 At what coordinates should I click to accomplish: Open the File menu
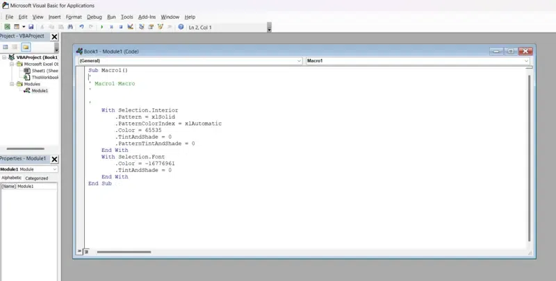click(9, 17)
